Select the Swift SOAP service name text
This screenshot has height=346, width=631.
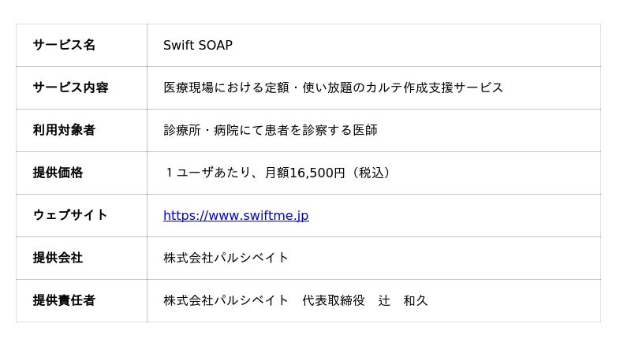(198, 45)
